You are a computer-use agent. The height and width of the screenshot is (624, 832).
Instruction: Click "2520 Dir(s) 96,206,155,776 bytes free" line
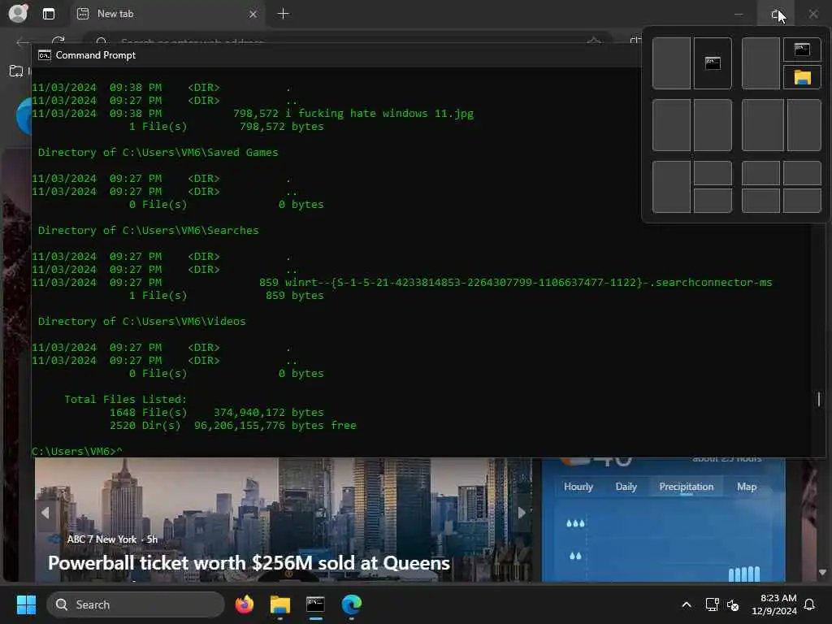click(x=233, y=425)
